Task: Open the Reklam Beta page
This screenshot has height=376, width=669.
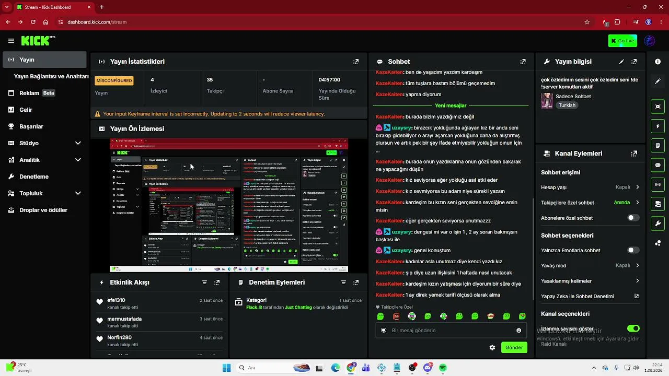Action: [44, 93]
